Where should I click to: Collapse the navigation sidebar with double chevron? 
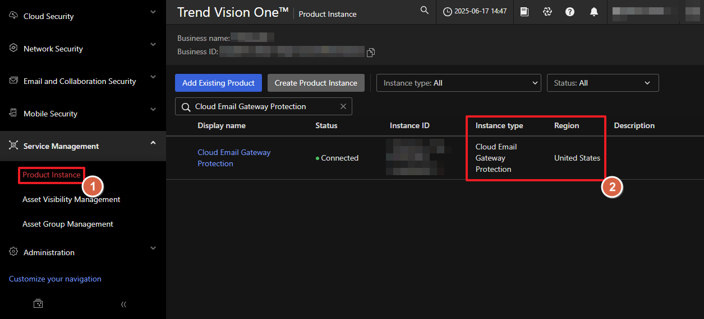[x=123, y=304]
